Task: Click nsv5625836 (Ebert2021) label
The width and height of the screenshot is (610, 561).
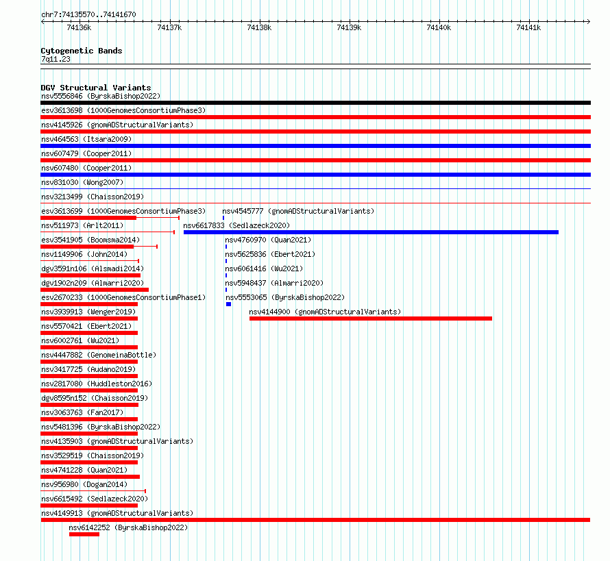Action: point(270,254)
